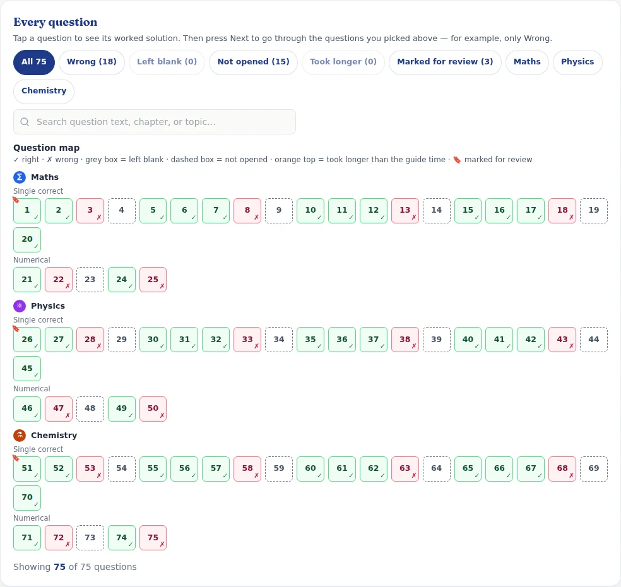Open wrong question 8
Image resolution: width=621 pixels, height=587 pixels.
247,211
